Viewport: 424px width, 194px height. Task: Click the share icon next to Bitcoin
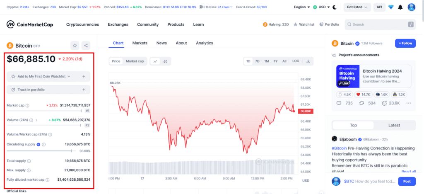(86, 46)
